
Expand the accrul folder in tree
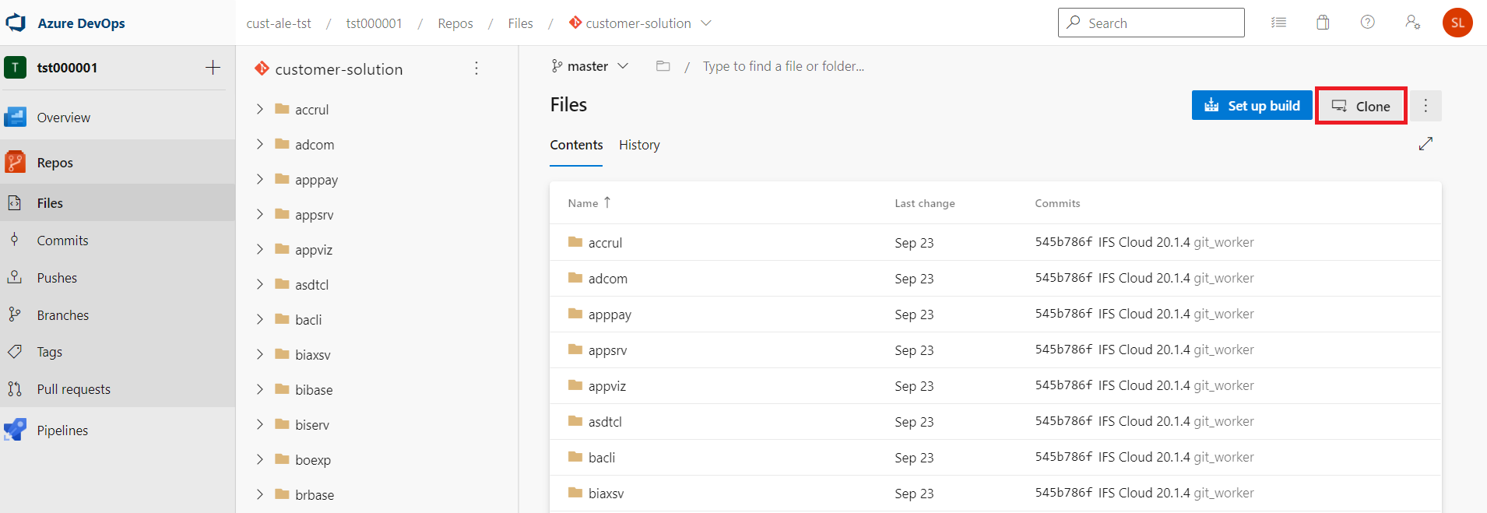[x=260, y=110]
